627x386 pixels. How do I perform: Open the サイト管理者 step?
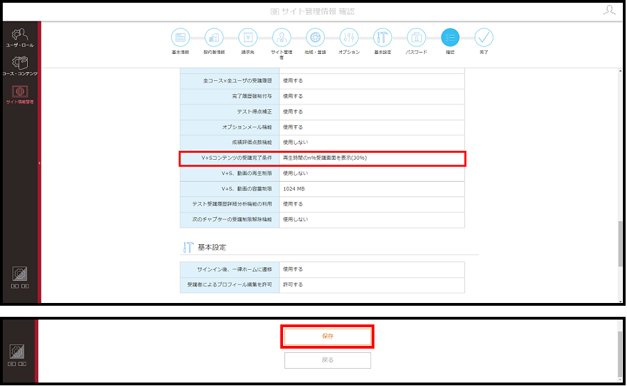pyautogui.click(x=282, y=37)
